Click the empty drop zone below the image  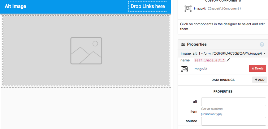(86, 108)
